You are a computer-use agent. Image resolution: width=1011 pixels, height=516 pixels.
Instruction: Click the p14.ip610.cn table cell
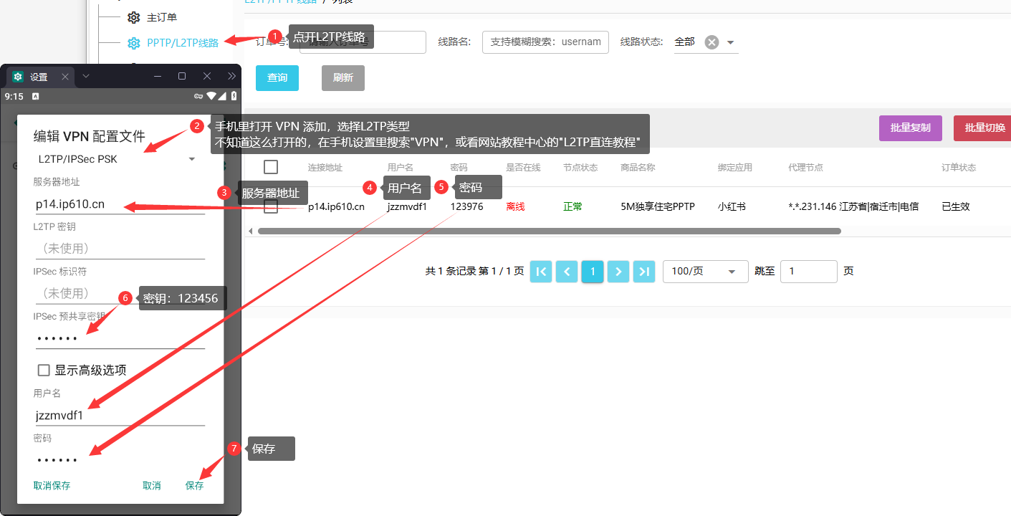336,206
